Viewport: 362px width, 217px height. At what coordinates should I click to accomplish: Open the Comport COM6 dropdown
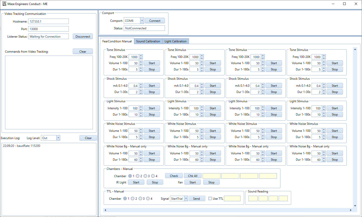pyautogui.click(x=142, y=21)
